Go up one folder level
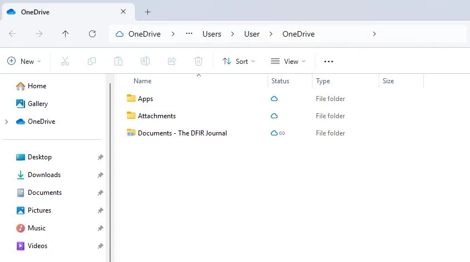The image size is (470, 262). click(x=65, y=34)
